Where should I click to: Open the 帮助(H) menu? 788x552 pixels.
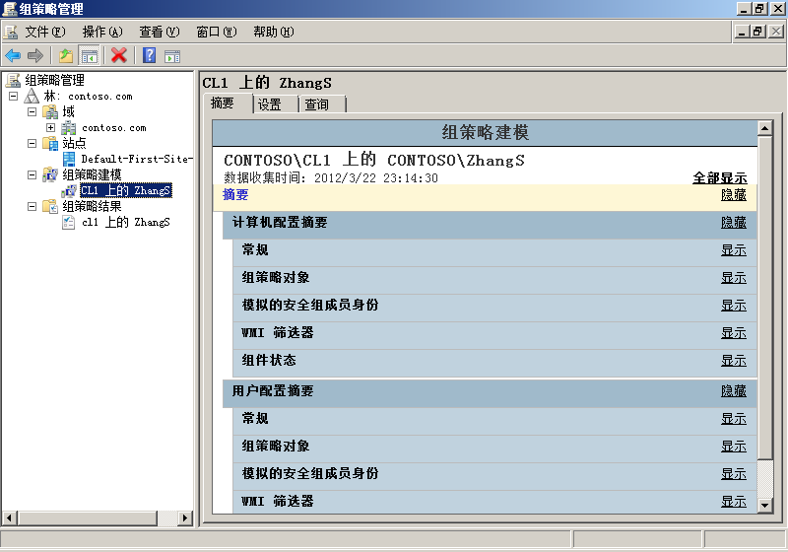tap(274, 33)
